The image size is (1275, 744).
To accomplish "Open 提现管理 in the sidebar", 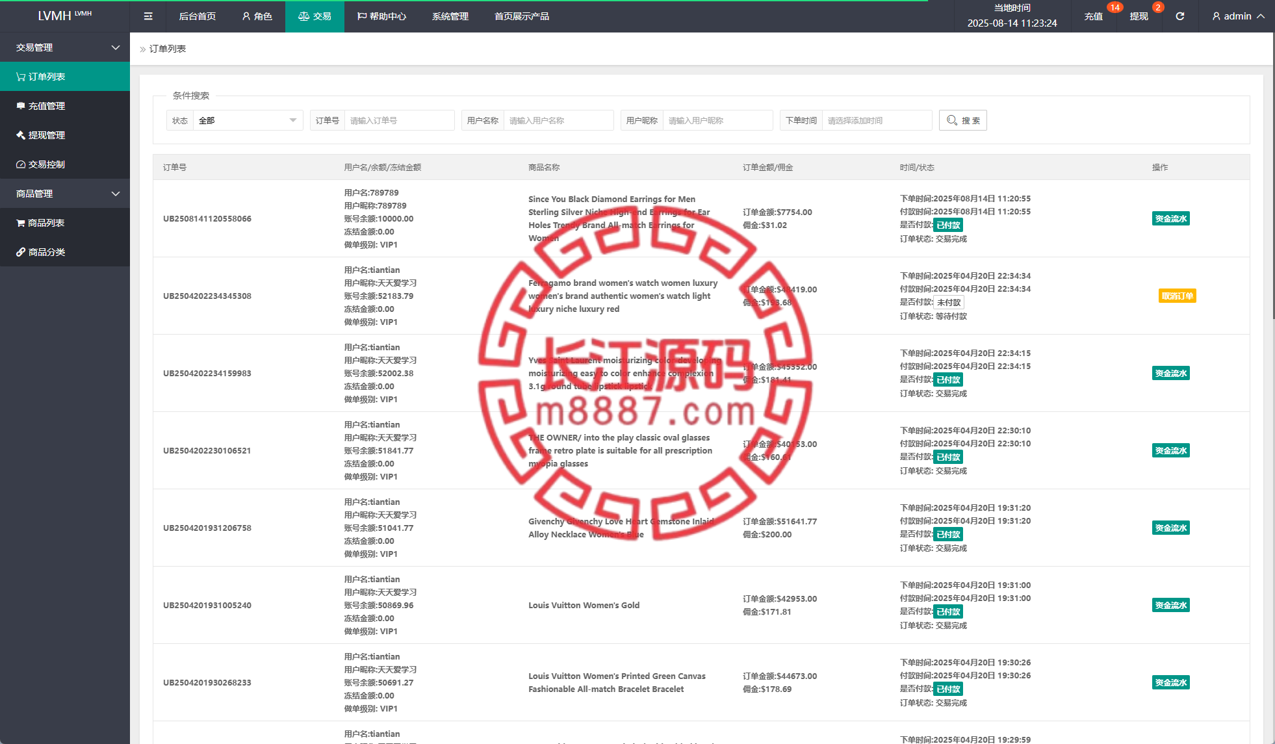I will pyautogui.click(x=65, y=135).
